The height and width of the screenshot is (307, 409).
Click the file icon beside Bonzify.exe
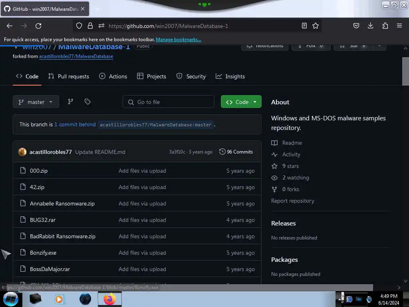click(23, 253)
